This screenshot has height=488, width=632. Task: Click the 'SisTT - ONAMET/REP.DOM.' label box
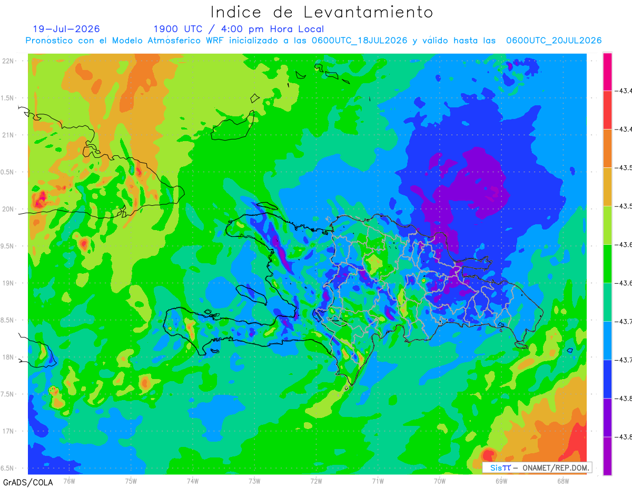point(537,467)
